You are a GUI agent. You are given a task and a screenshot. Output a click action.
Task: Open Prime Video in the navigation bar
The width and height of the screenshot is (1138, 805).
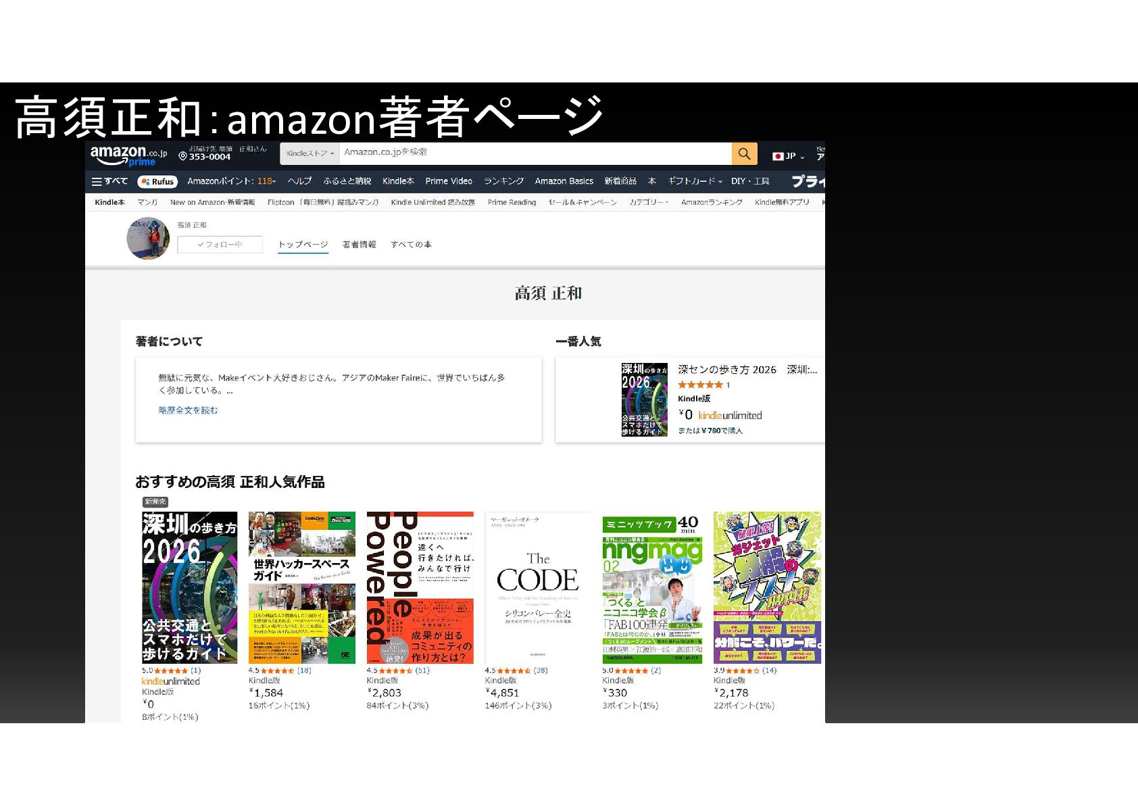(449, 181)
